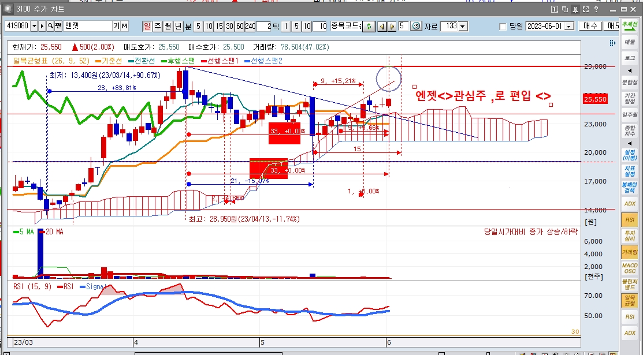Open 지표설정 indicator settings
Image resolution: width=643 pixels, height=355 pixels.
click(x=630, y=171)
